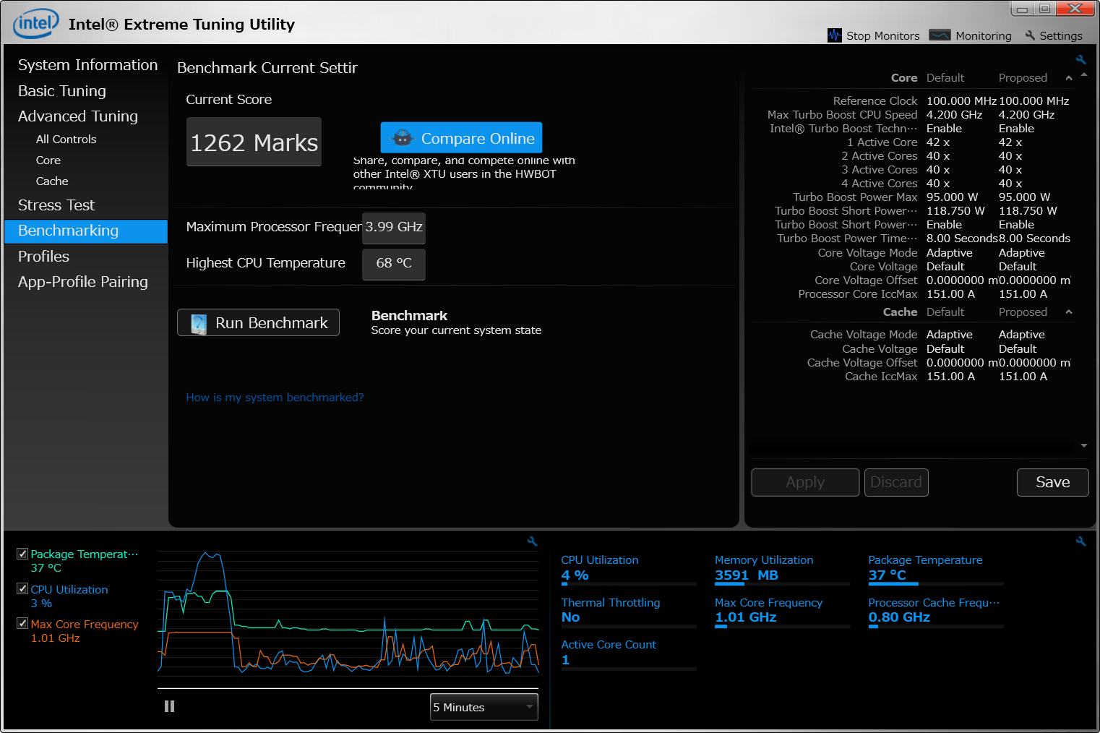Click scroll-up arrow of settings panel

click(x=1084, y=74)
